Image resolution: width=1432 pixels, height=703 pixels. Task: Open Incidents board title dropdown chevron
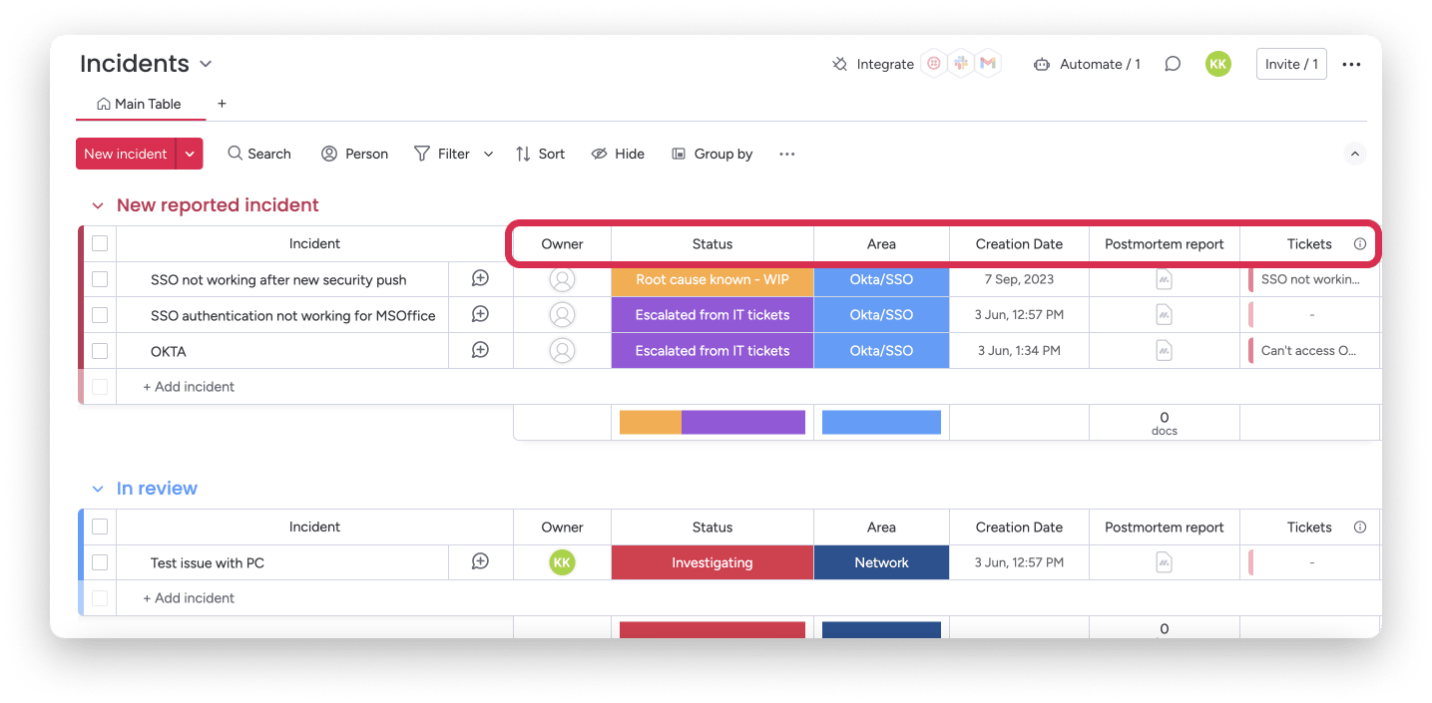pos(206,64)
